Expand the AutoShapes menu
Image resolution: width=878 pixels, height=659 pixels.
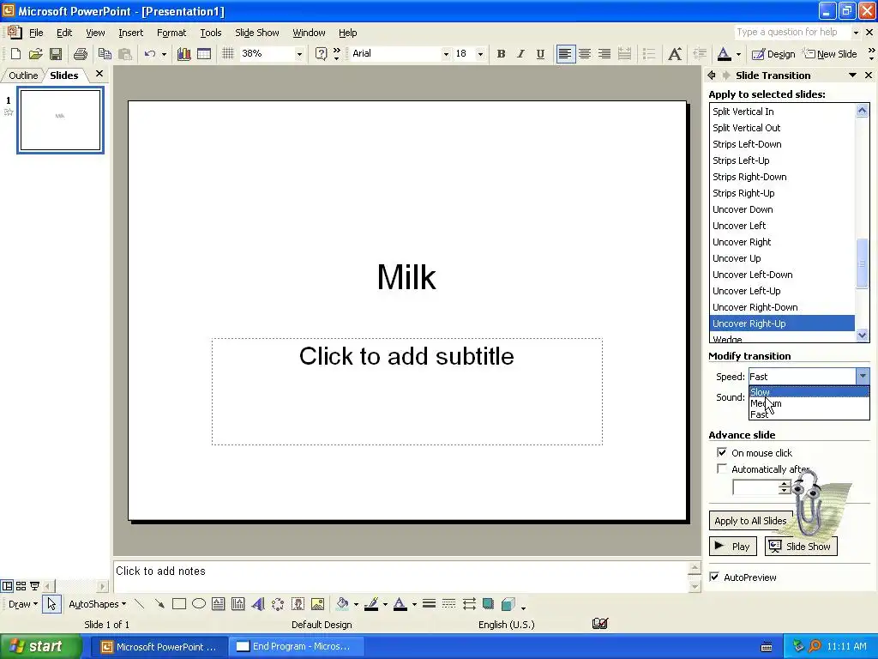98,604
